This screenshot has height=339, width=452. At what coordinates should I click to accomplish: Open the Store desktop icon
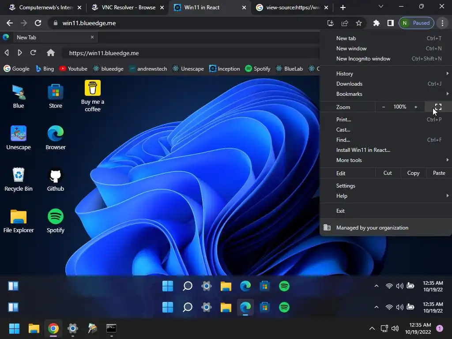click(x=55, y=96)
